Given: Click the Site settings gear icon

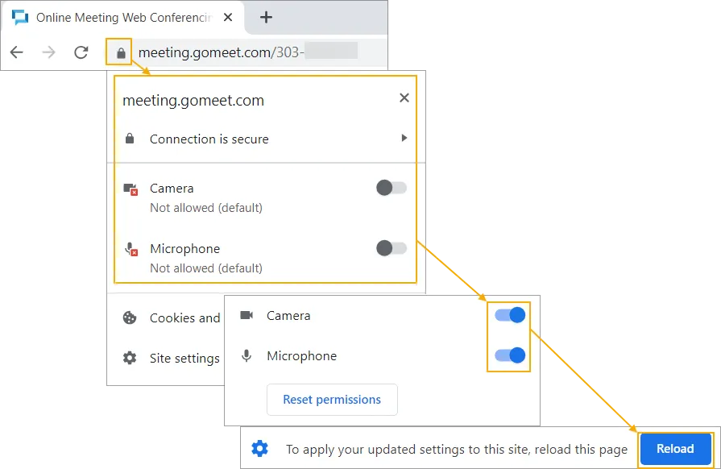Looking at the screenshot, I should point(130,358).
